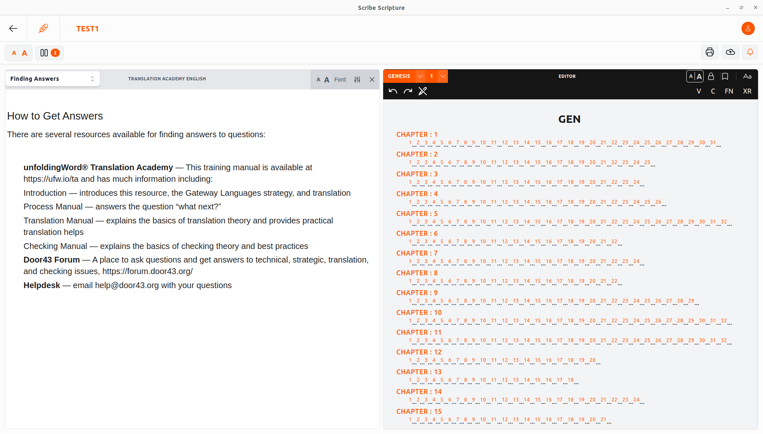
Task: Click the CHAPTER : 12 heading
Action: tap(419, 352)
